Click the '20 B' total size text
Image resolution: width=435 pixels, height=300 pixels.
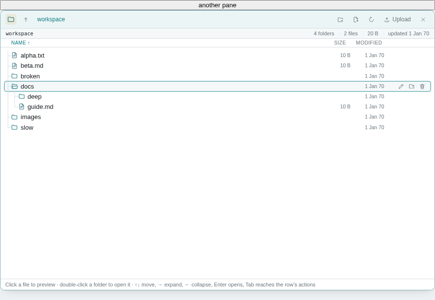[373, 33]
